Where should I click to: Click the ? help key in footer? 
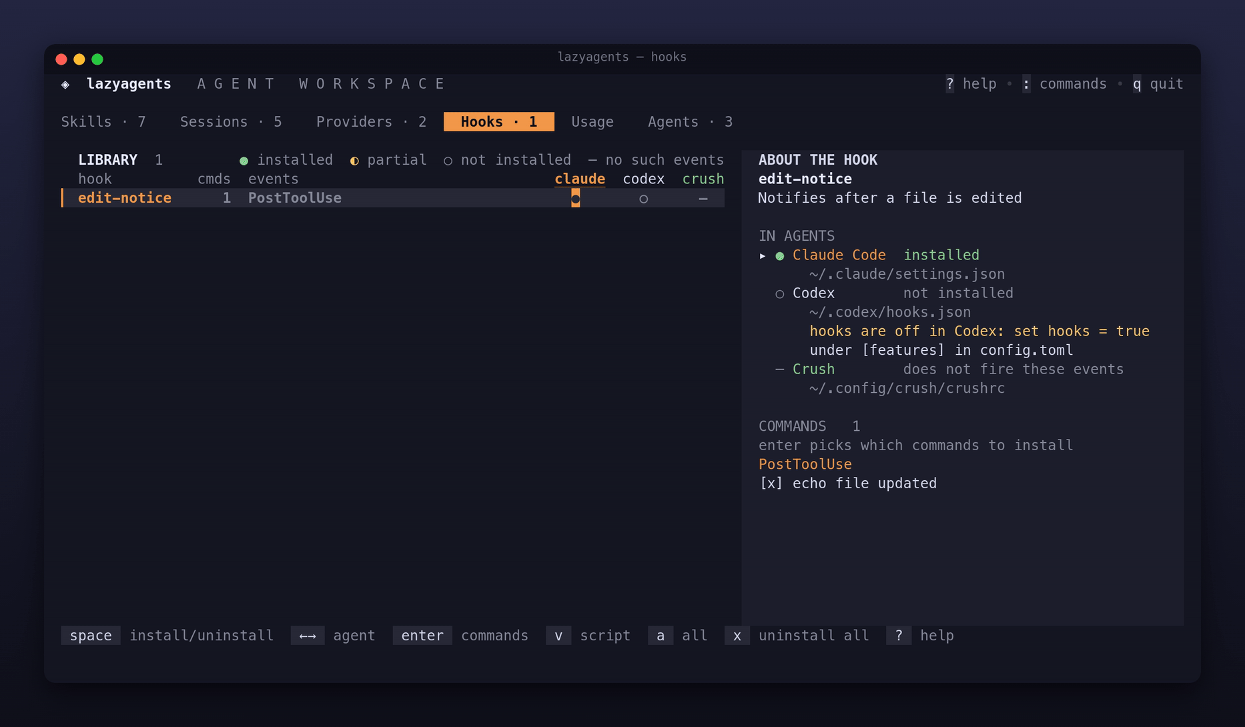(920, 636)
